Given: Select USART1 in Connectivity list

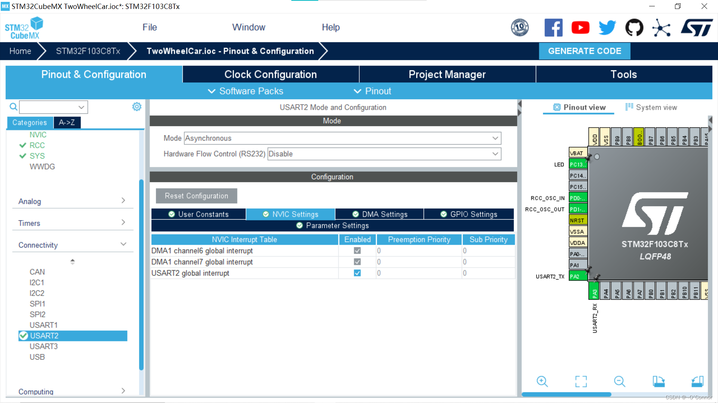Looking at the screenshot, I should tap(44, 325).
